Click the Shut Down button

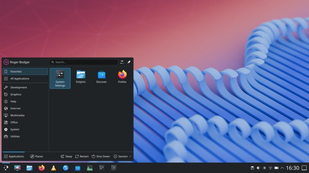(101, 156)
